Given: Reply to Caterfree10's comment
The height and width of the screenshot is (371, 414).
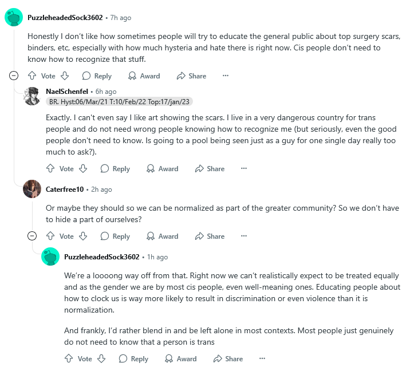Looking at the screenshot, I should [115, 236].
